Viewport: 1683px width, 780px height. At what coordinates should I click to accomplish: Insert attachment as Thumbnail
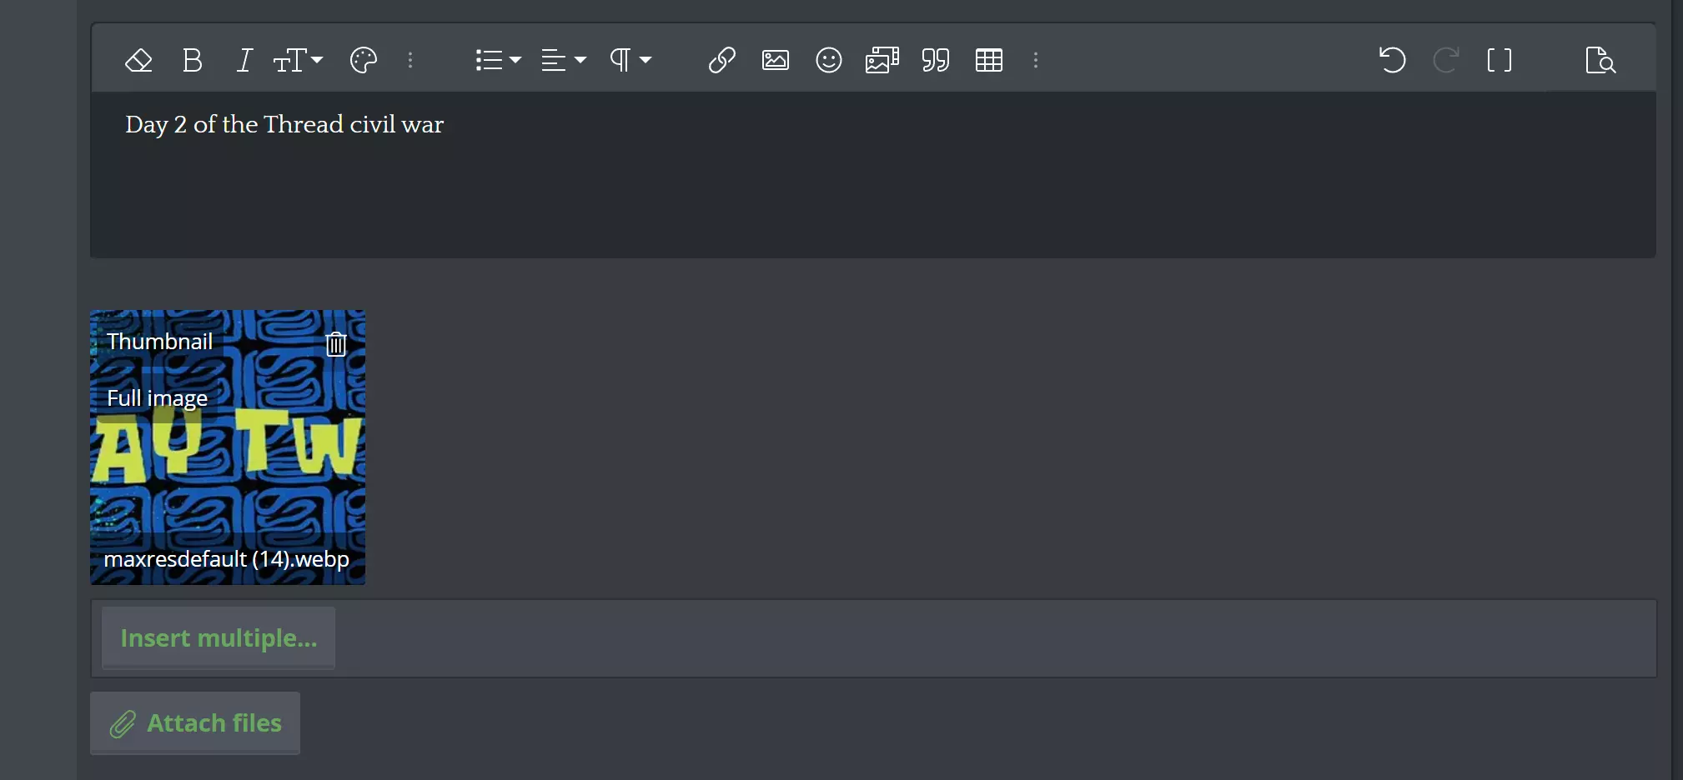[x=160, y=342]
